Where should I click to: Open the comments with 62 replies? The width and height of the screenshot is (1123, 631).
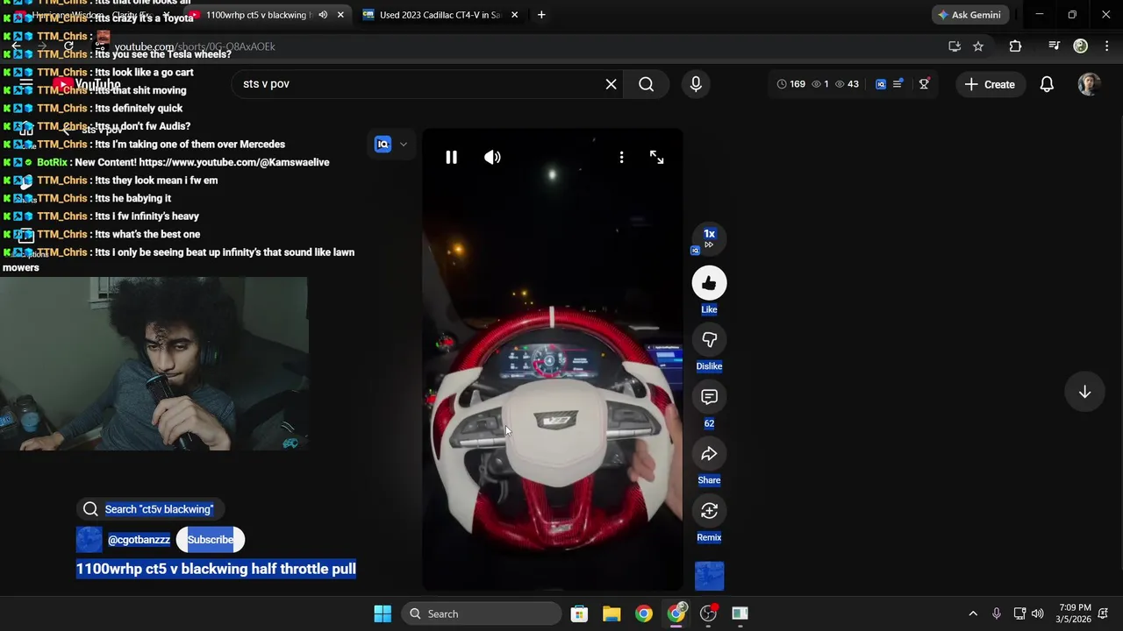[x=709, y=397]
